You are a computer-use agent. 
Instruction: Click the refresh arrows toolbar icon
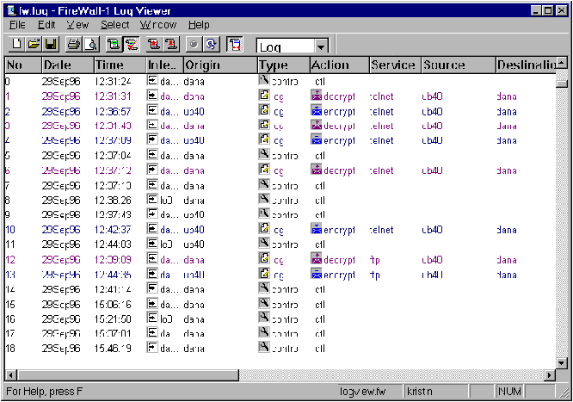(x=211, y=44)
